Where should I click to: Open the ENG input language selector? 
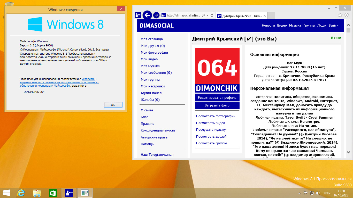pos(327,193)
